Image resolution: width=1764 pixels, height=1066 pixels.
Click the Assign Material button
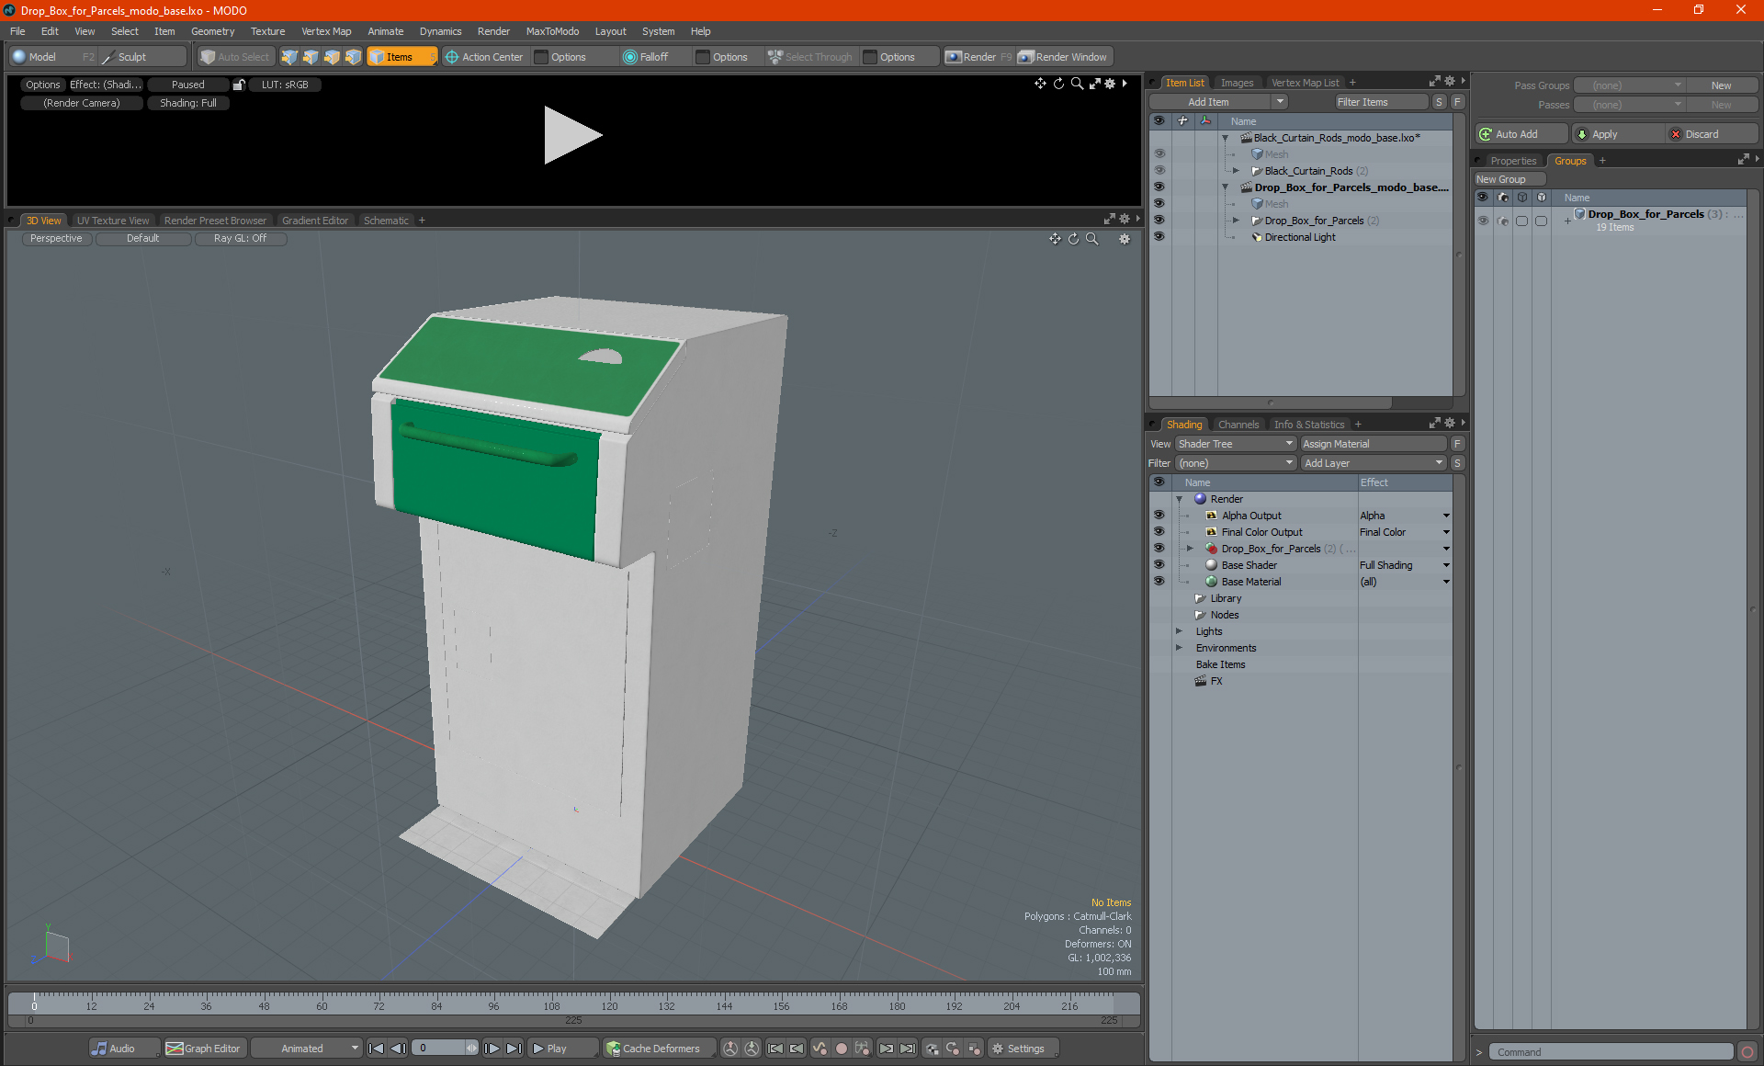click(x=1374, y=444)
